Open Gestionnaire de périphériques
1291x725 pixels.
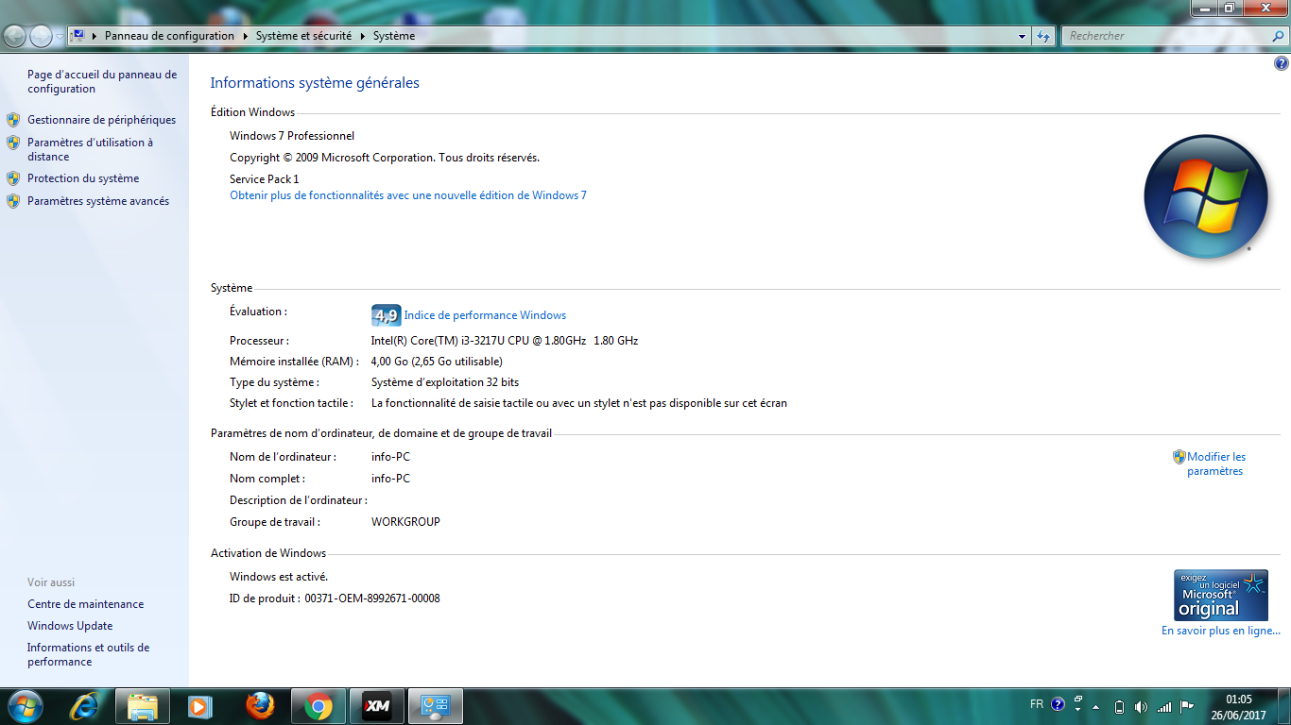pyautogui.click(x=101, y=120)
